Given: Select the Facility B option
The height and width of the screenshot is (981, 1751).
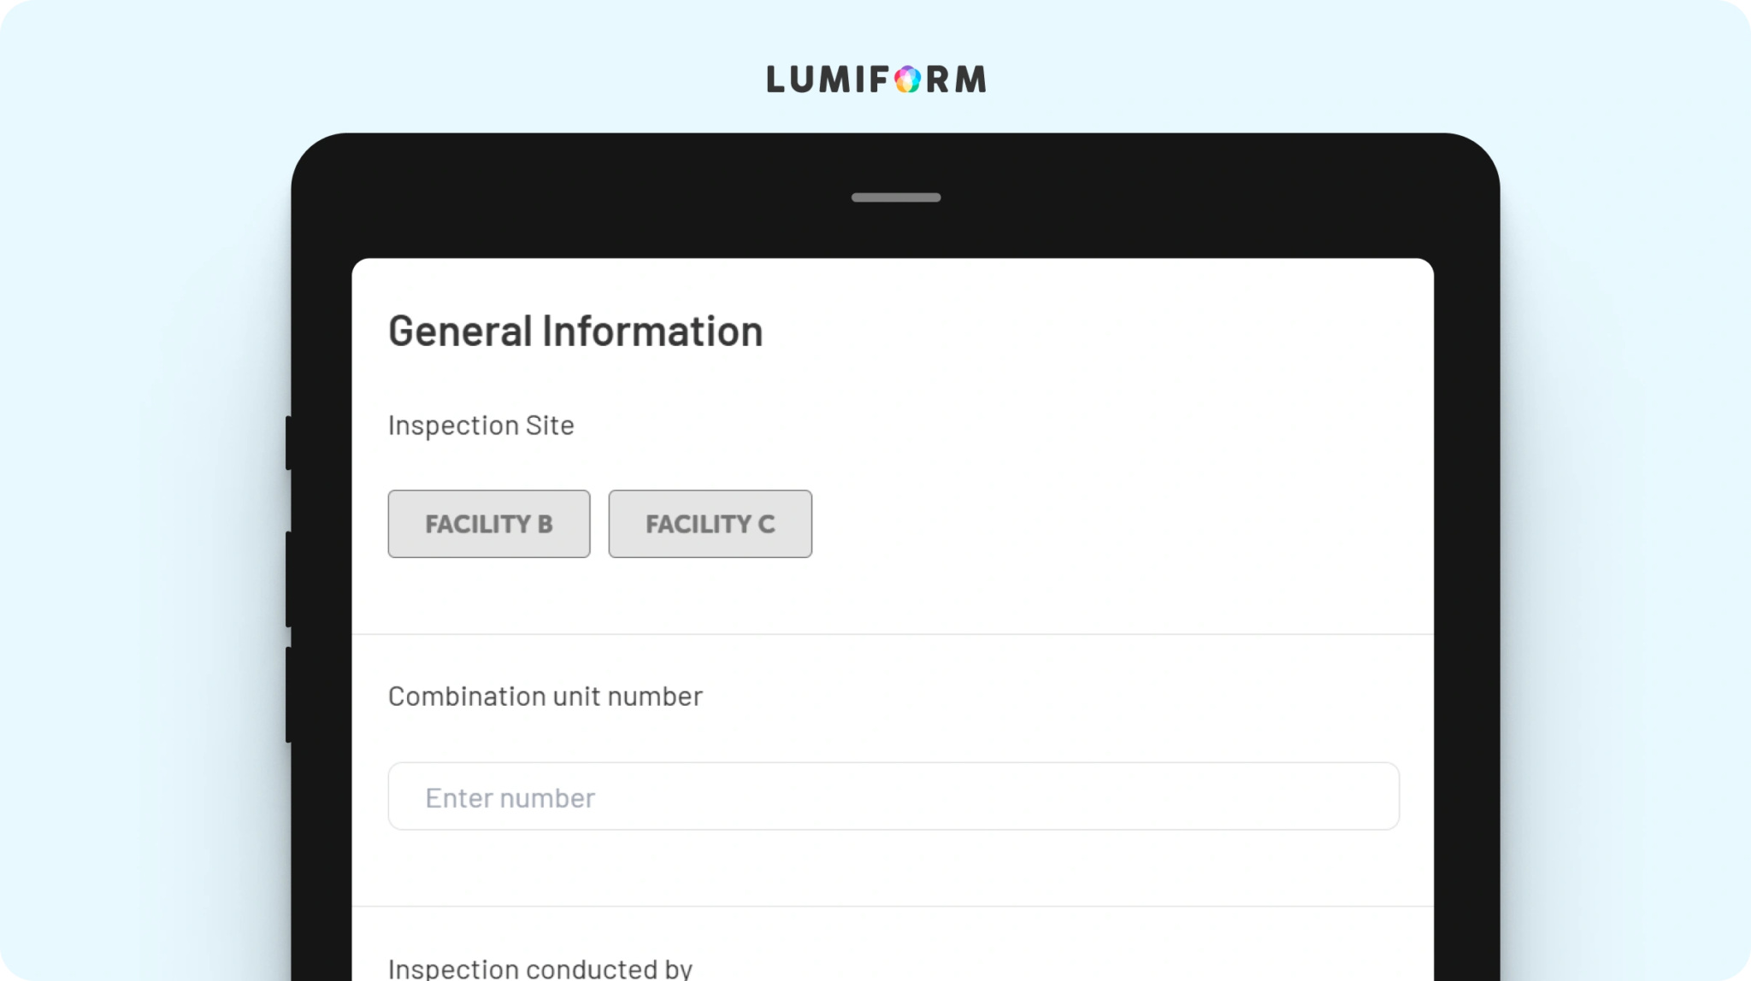Looking at the screenshot, I should pyautogui.click(x=489, y=524).
